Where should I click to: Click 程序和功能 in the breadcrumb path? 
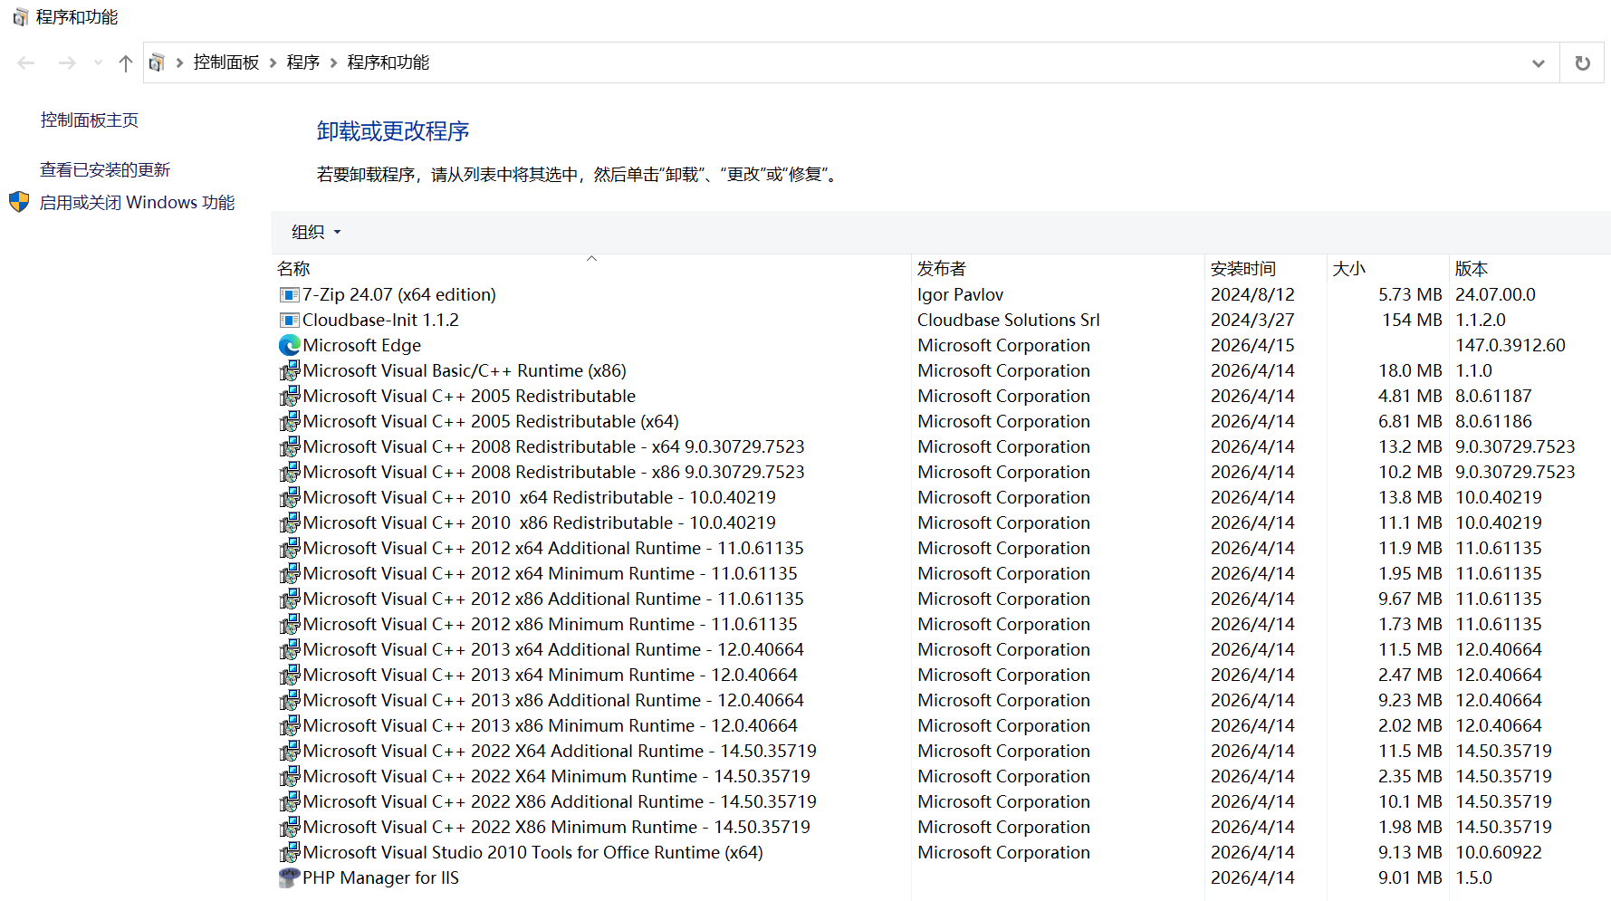click(388, 62)
